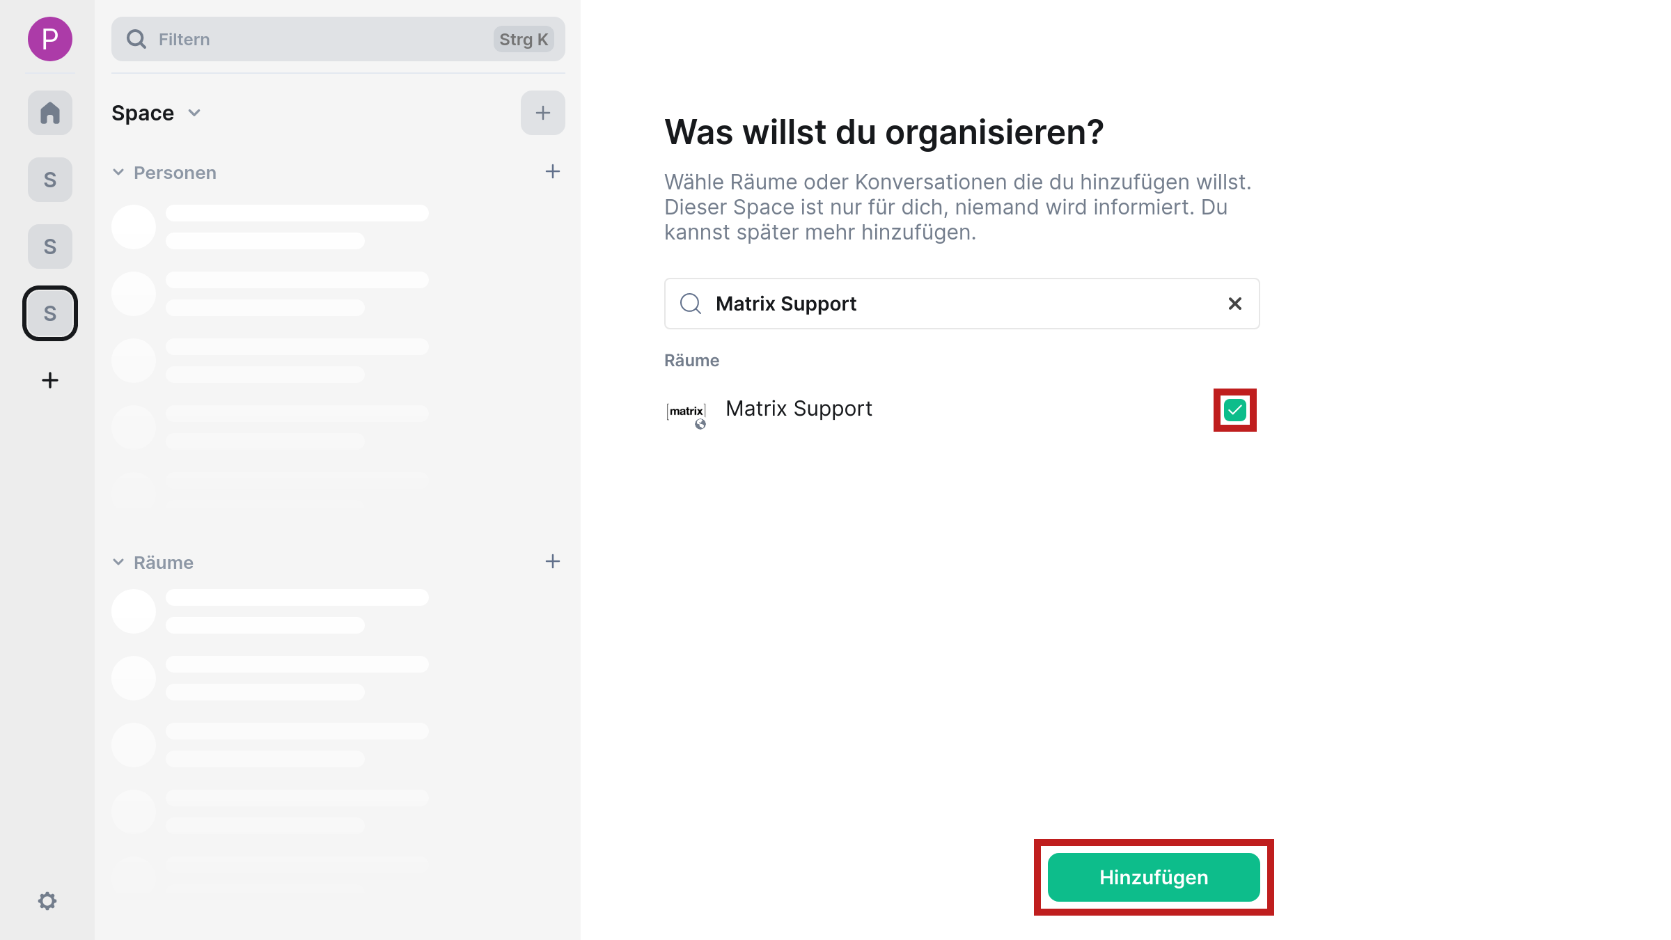
Task: Click the home navigation icon
Action: pos(49,113)
